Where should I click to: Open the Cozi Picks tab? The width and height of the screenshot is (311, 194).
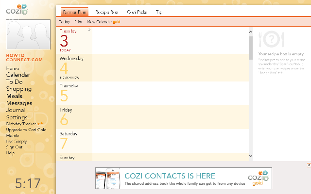pos(137,12)
